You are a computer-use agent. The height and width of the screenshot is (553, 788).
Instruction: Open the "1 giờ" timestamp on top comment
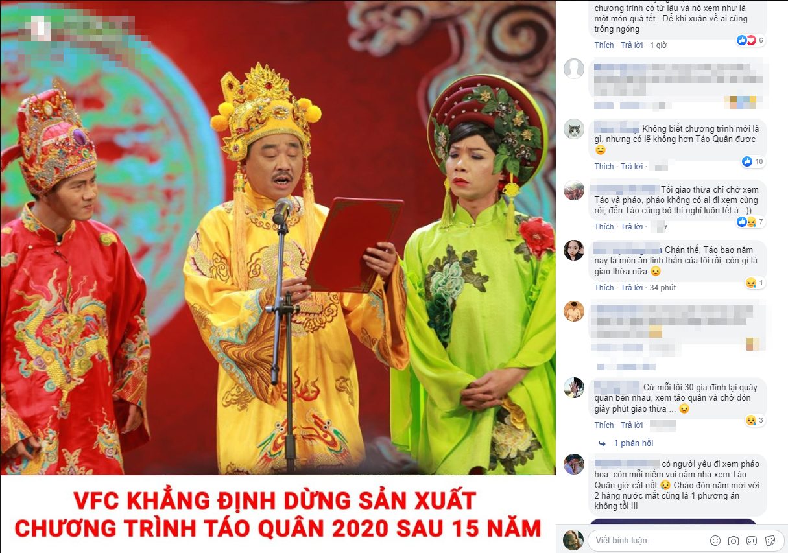tap(658, 45)
